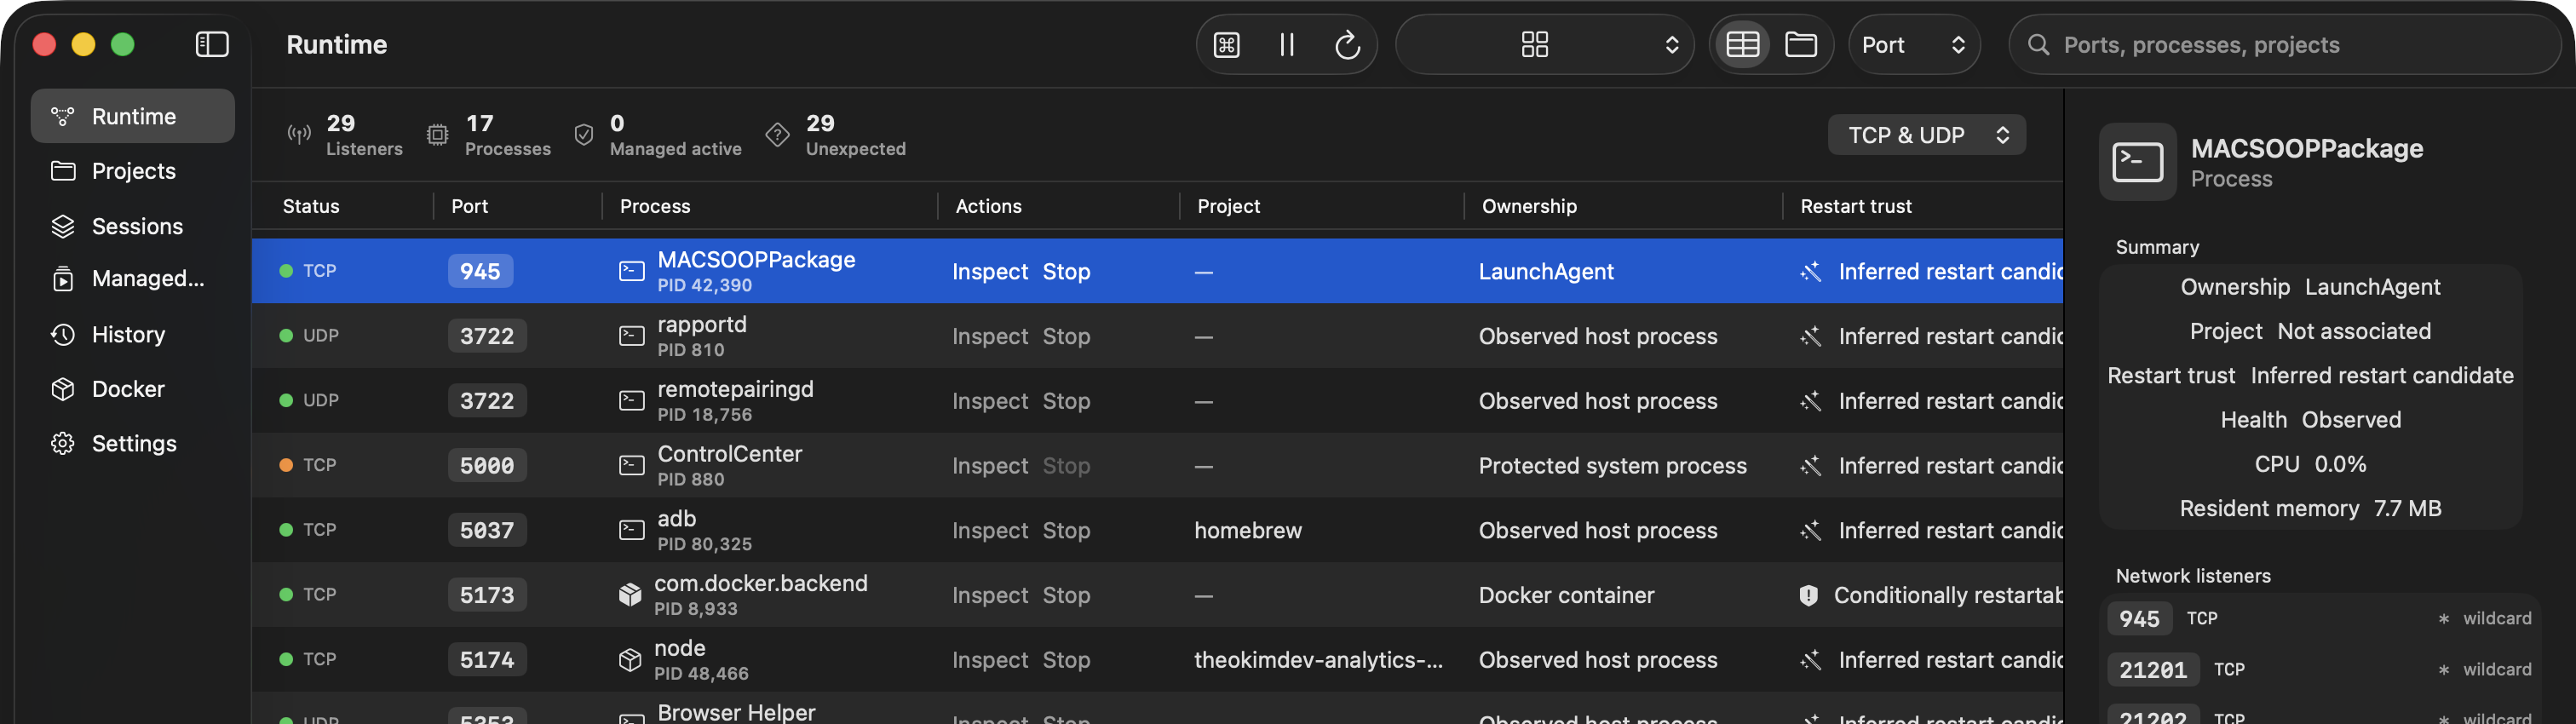Sort by the Restart trust column header
This screenshot has height=724, width=2576.
point(1856,207)
